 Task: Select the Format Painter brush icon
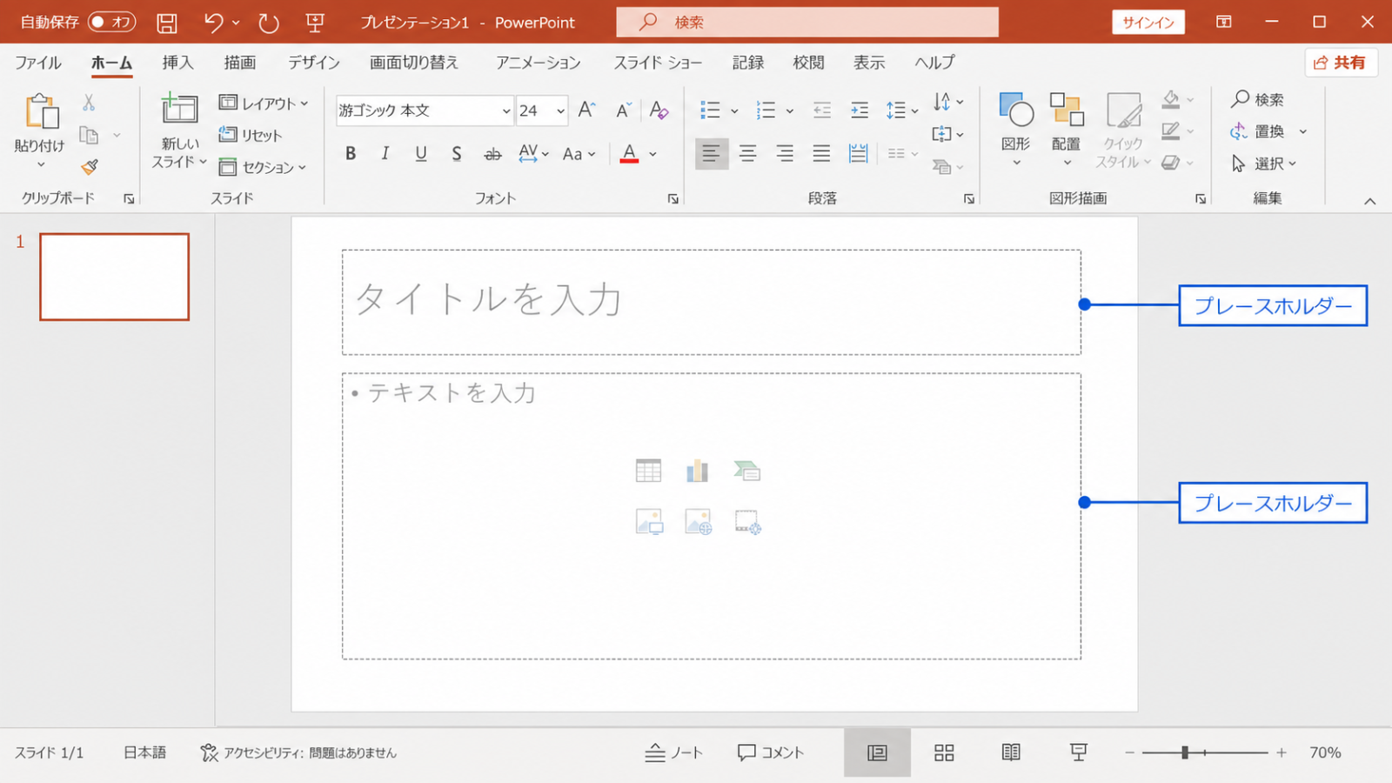[x=90, y=166]
